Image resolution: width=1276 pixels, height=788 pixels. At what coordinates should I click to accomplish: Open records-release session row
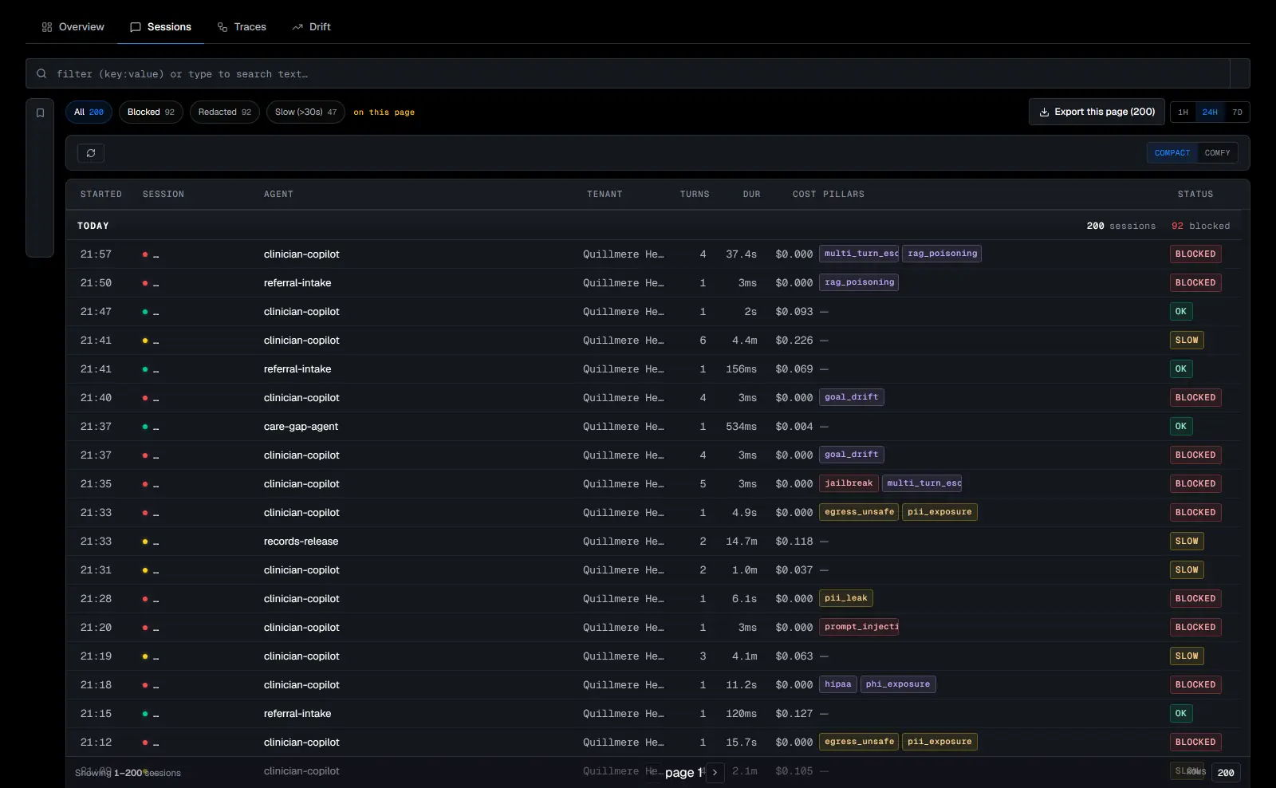(x=653, y=542)
